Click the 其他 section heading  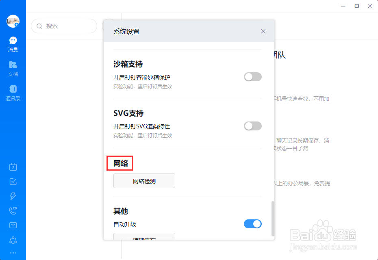121,211
